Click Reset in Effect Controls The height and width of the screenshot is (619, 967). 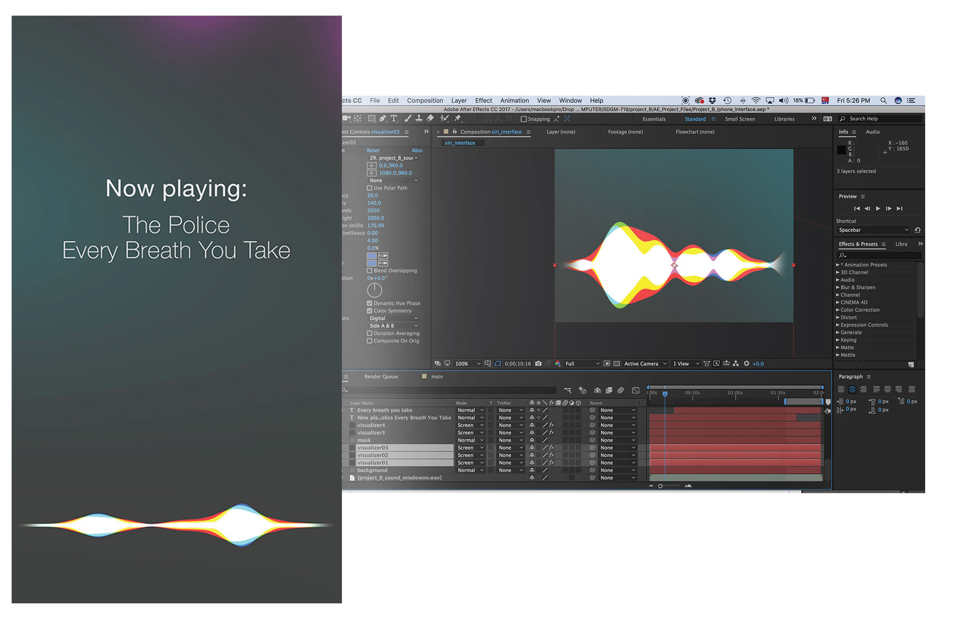(x=373, y=150)
